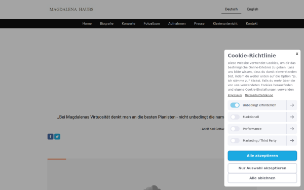Expand Marketing / Third Party details arrow
This screenshot has height=190, width=304.
[292, 140]
